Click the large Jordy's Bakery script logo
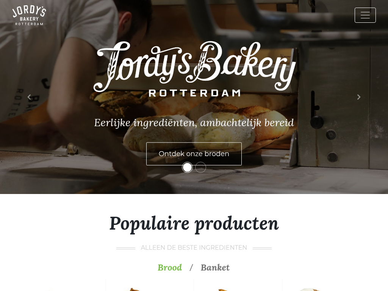The width and height of the screenshot is (388, 291). [194, 66]
